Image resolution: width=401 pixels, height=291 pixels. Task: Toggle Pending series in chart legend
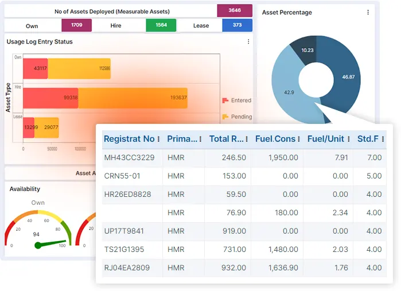click(x=236, y=117)
